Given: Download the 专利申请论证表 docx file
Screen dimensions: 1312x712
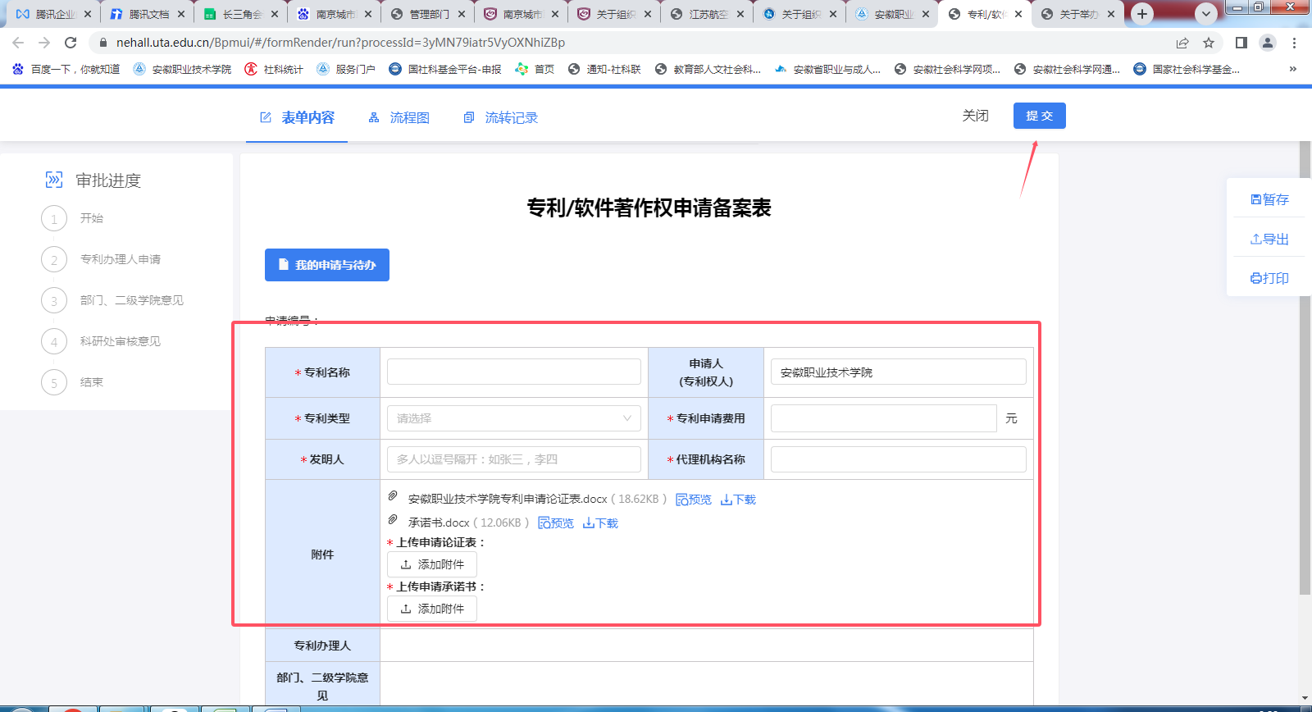Looking at the screenshot, I should 738,500.
